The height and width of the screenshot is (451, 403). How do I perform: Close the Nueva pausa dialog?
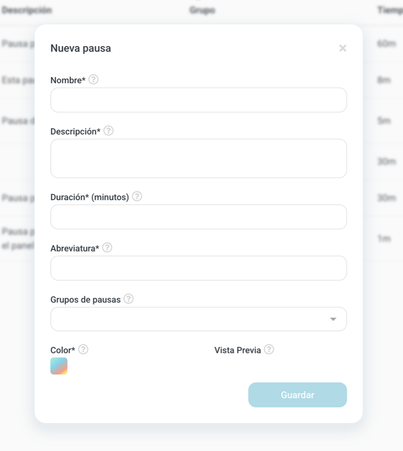tap(343, 48)
